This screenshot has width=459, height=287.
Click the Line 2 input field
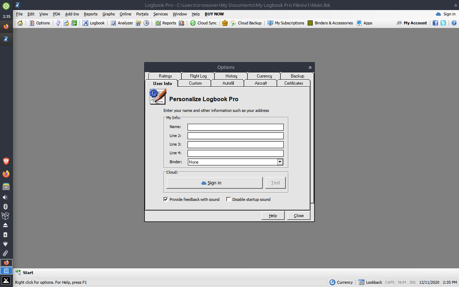[236, 136]
